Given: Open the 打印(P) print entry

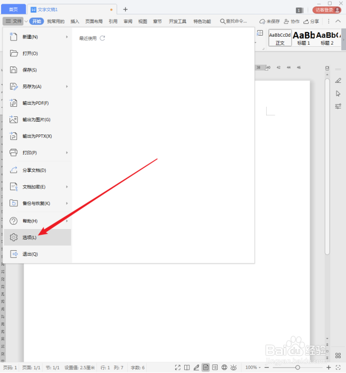Looking at the screenshot, I should [x=37, y=152].
